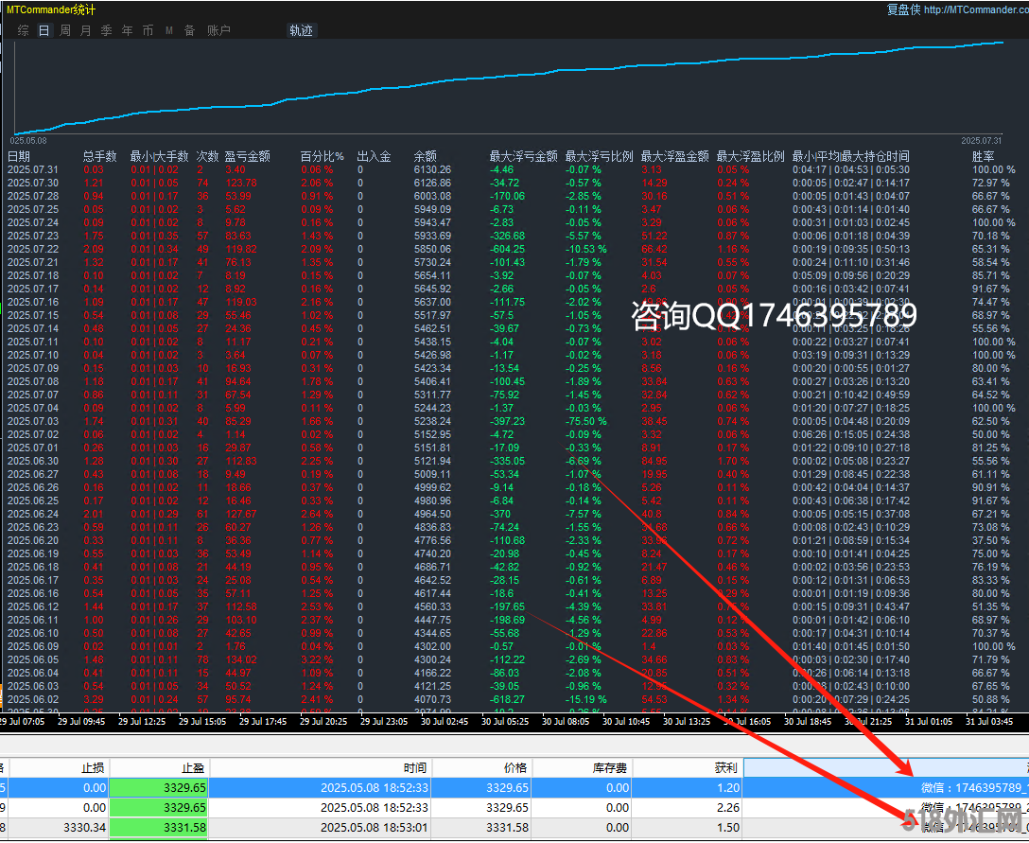The width and height of the screenshot is (1029, 843).
Task: Switch to the 综 summary tab
Action: (x=24, y=30)
